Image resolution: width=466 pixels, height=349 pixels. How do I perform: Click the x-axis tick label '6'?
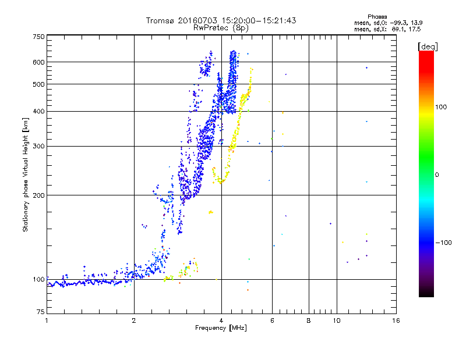pyautogui.click(x=272, y=320)
